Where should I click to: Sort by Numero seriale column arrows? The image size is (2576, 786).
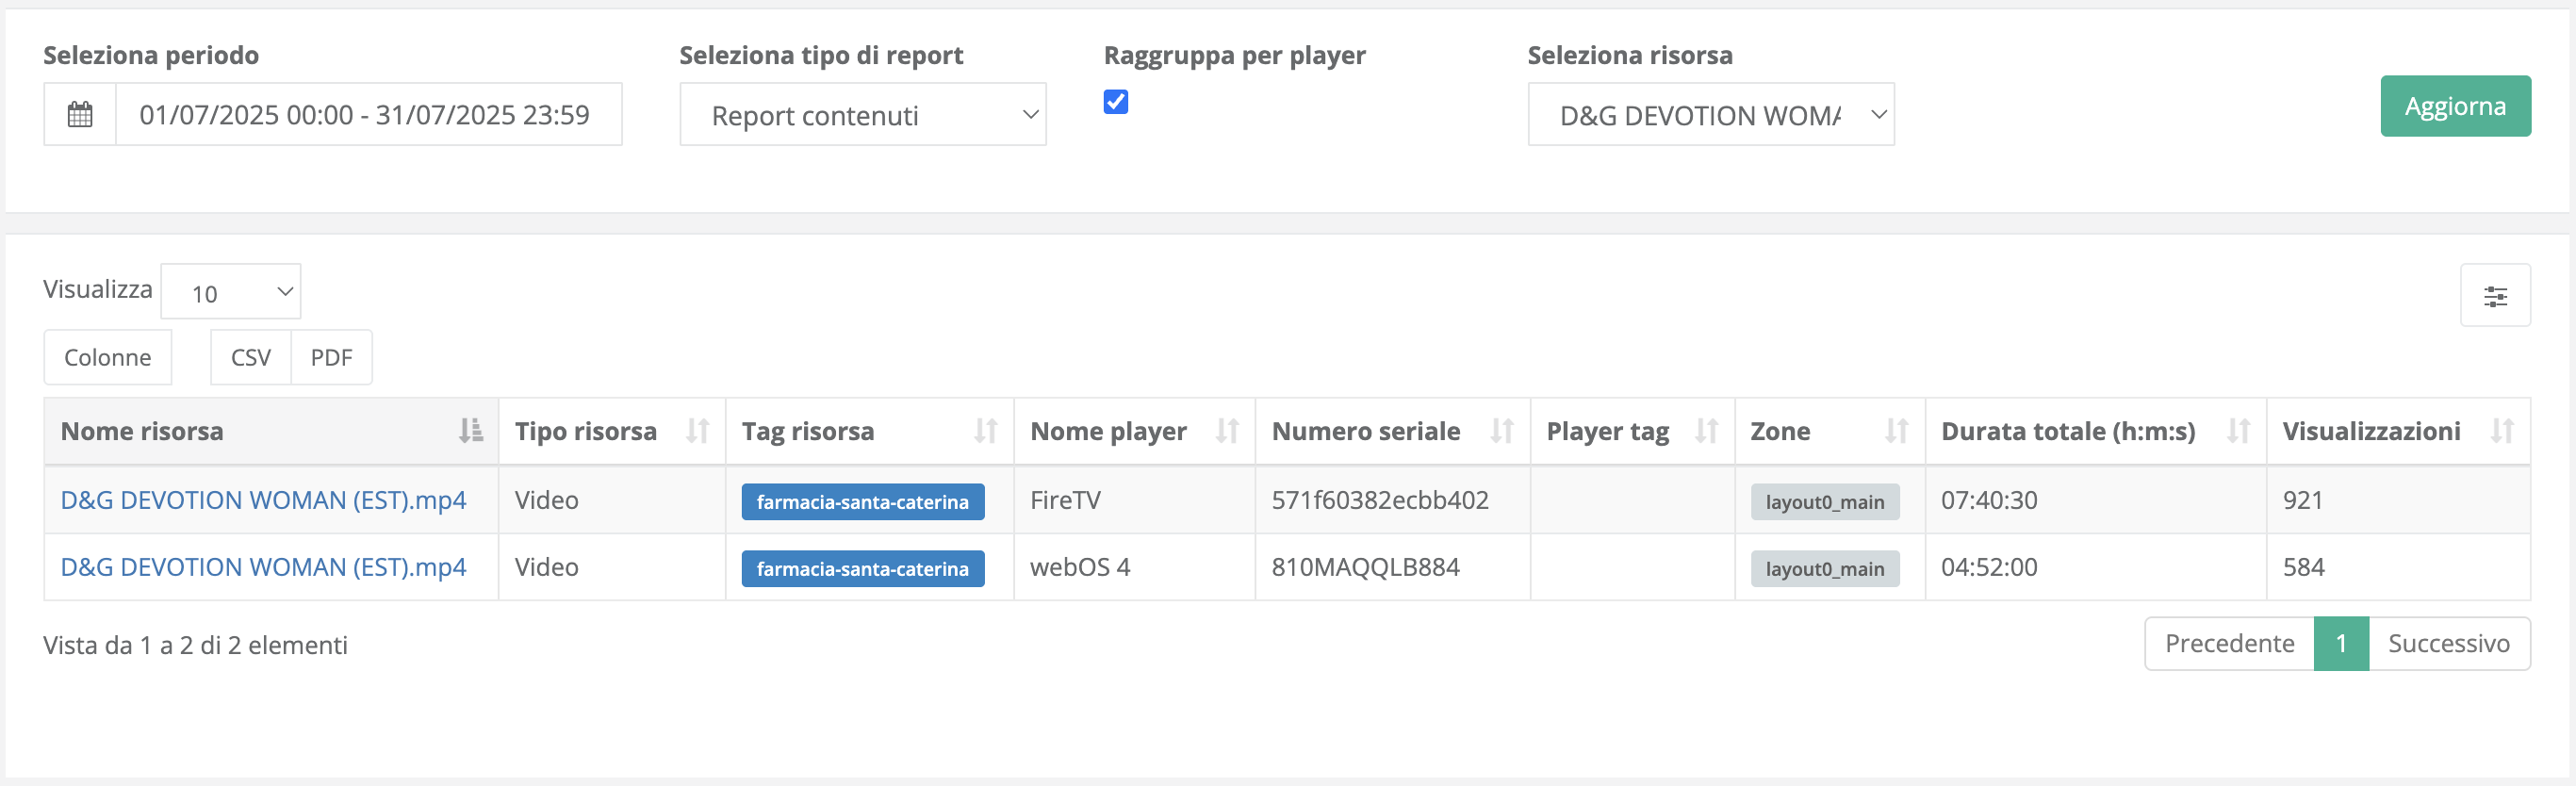pyautogui.click(x=1501, y=431)
